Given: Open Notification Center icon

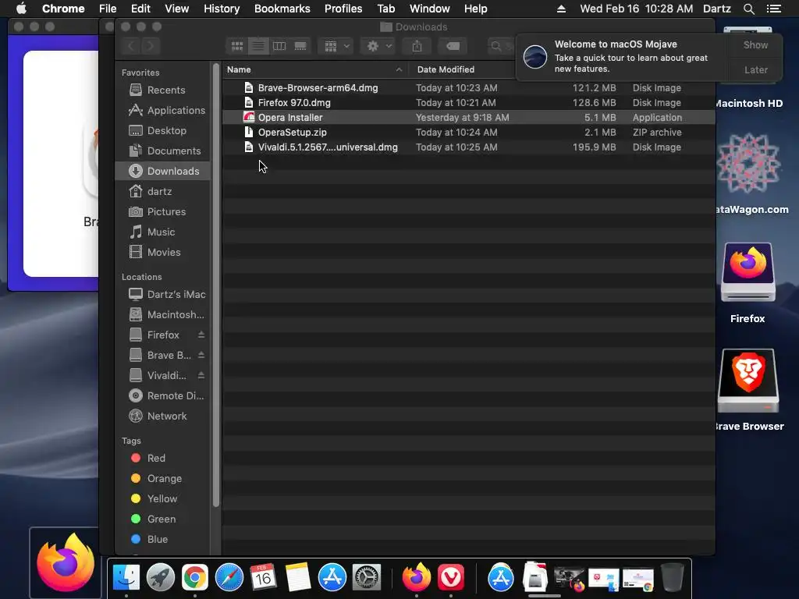Looking at the screenshot, I should coord(773,9).
